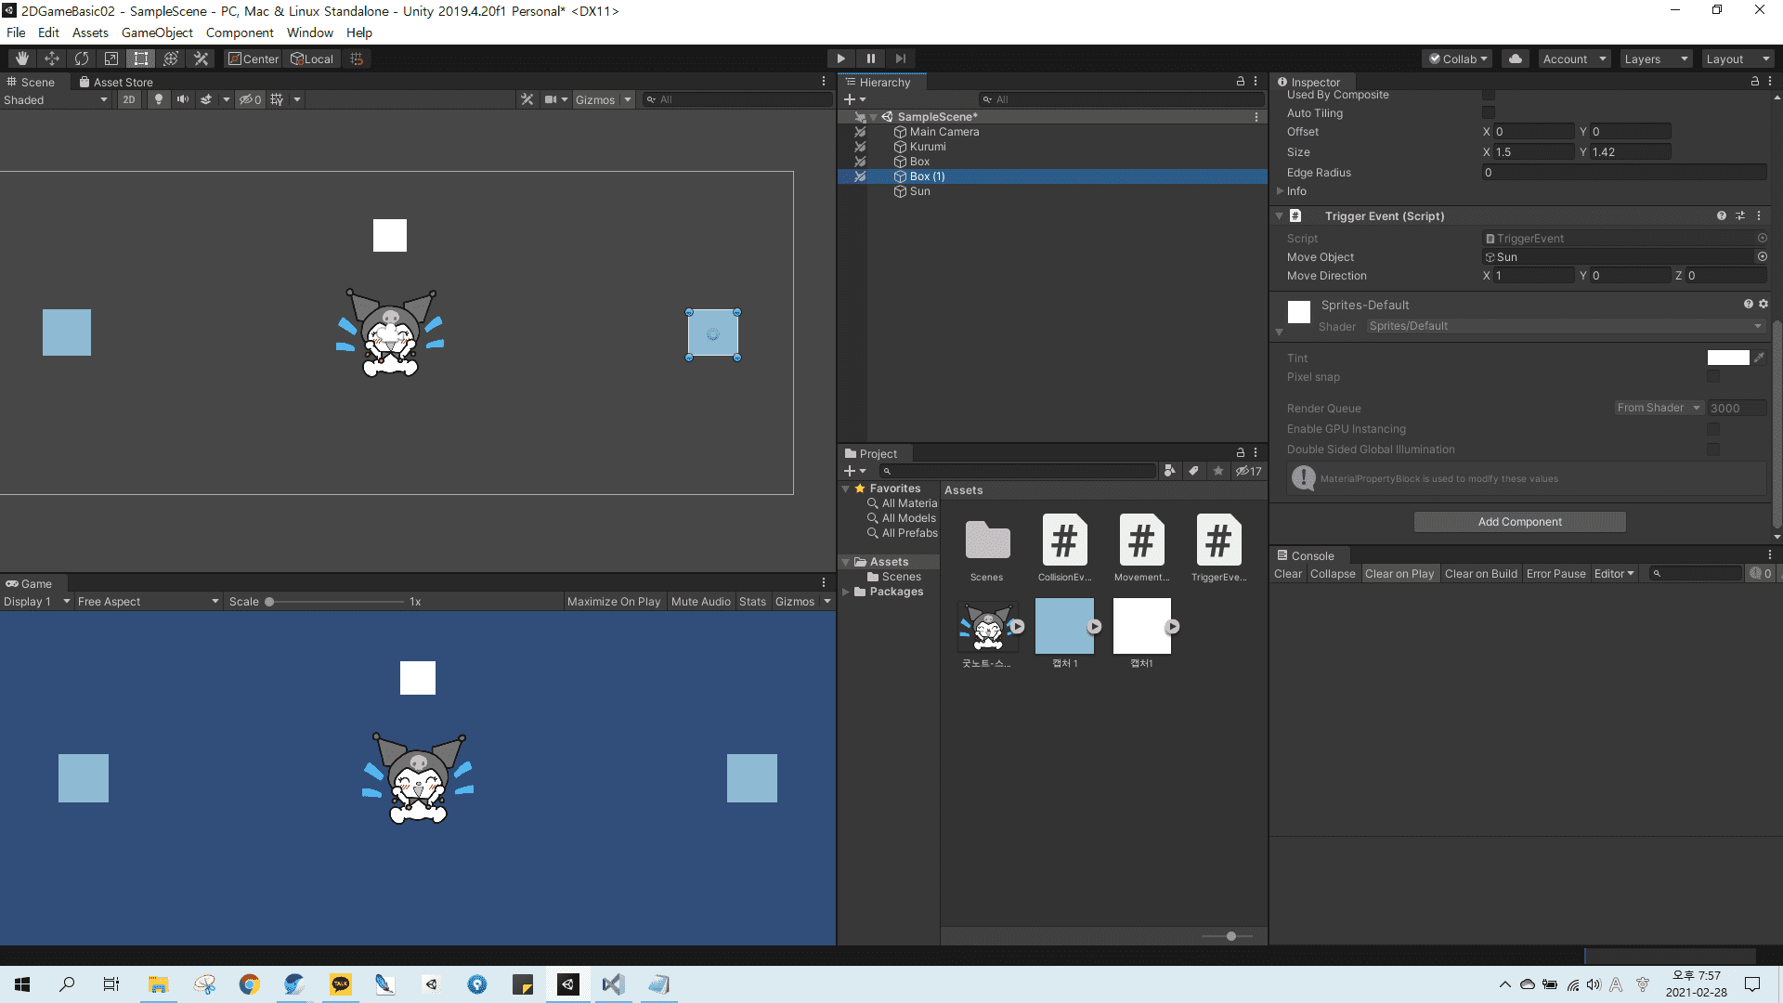
Task: Open the Component menu
Action: [240, 33]
